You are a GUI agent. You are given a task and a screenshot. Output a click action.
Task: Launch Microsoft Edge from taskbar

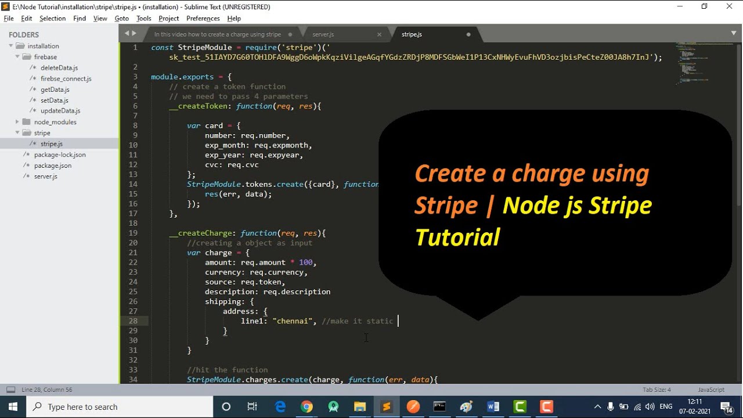tap(280, 406)
